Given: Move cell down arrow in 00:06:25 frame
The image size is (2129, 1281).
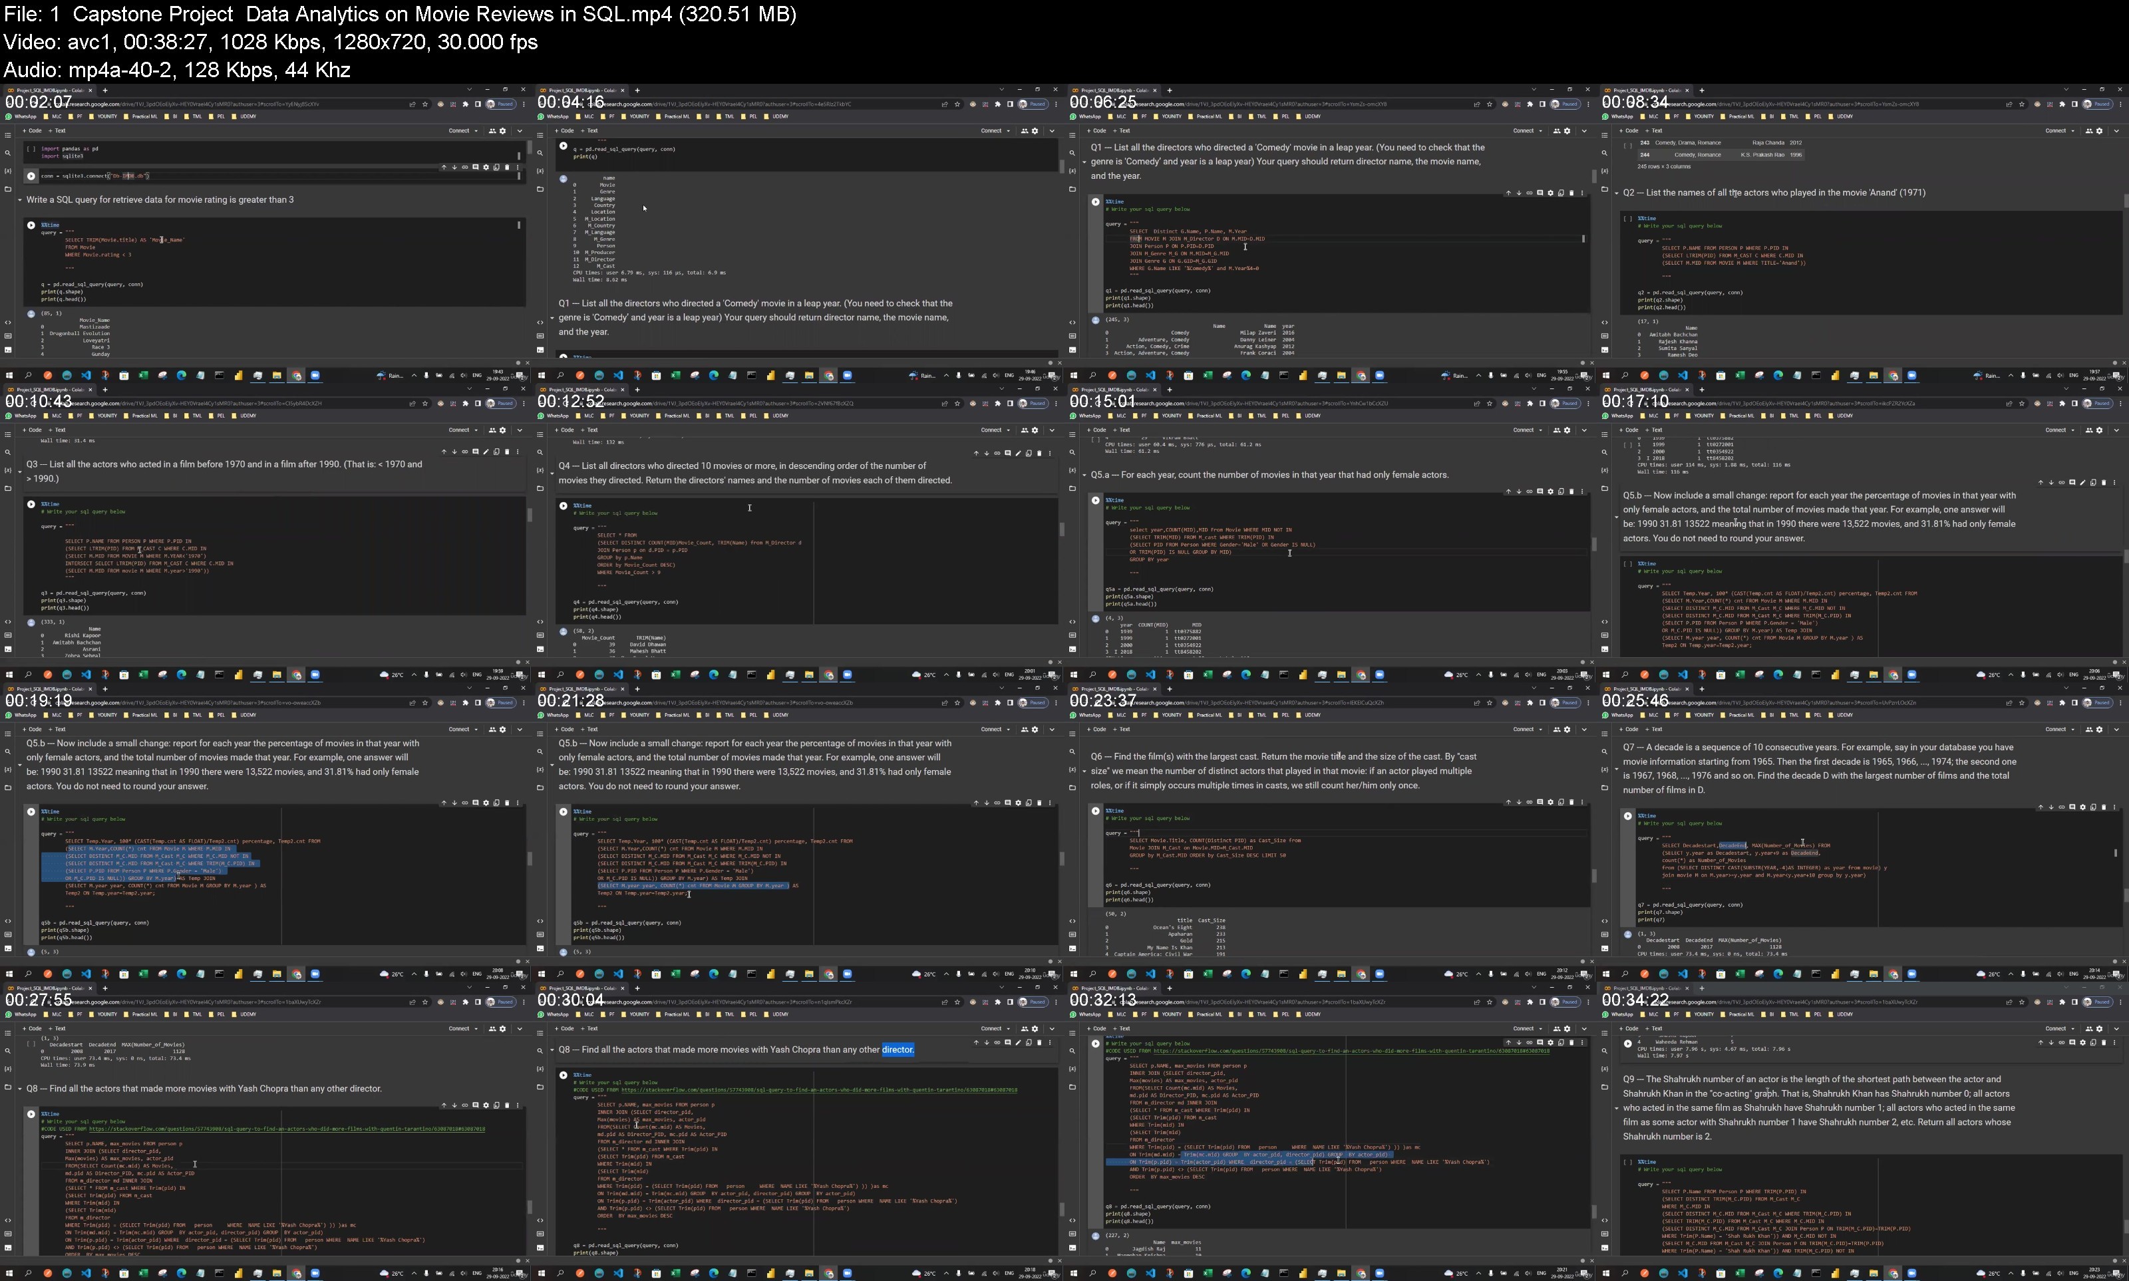Looking at the screenshot, I should coord(1519,192).
